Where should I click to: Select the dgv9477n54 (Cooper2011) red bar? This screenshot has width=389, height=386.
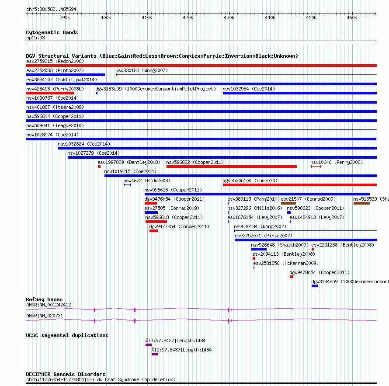(x=153, y=231)
